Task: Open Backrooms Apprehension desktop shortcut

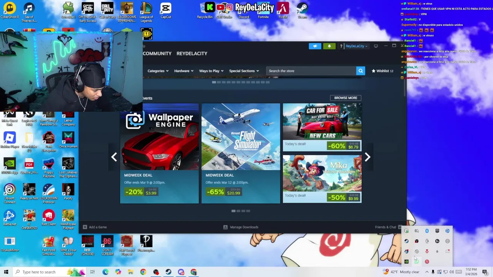Action: point(127,12)
